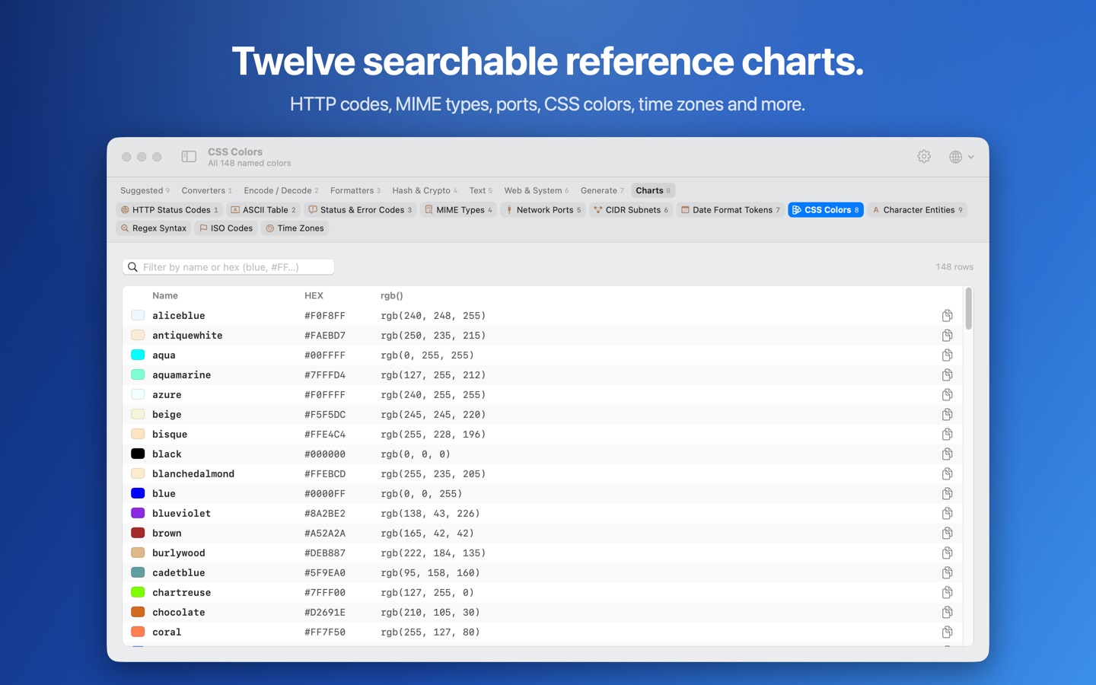This screenshot has height=685, width=1096.
Task: Open the globe language dropdown
Action: [x=961, y=157]
